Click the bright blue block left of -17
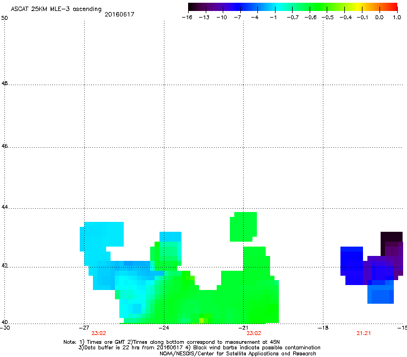Screen dimensions: 407x357 click(351, 265)
